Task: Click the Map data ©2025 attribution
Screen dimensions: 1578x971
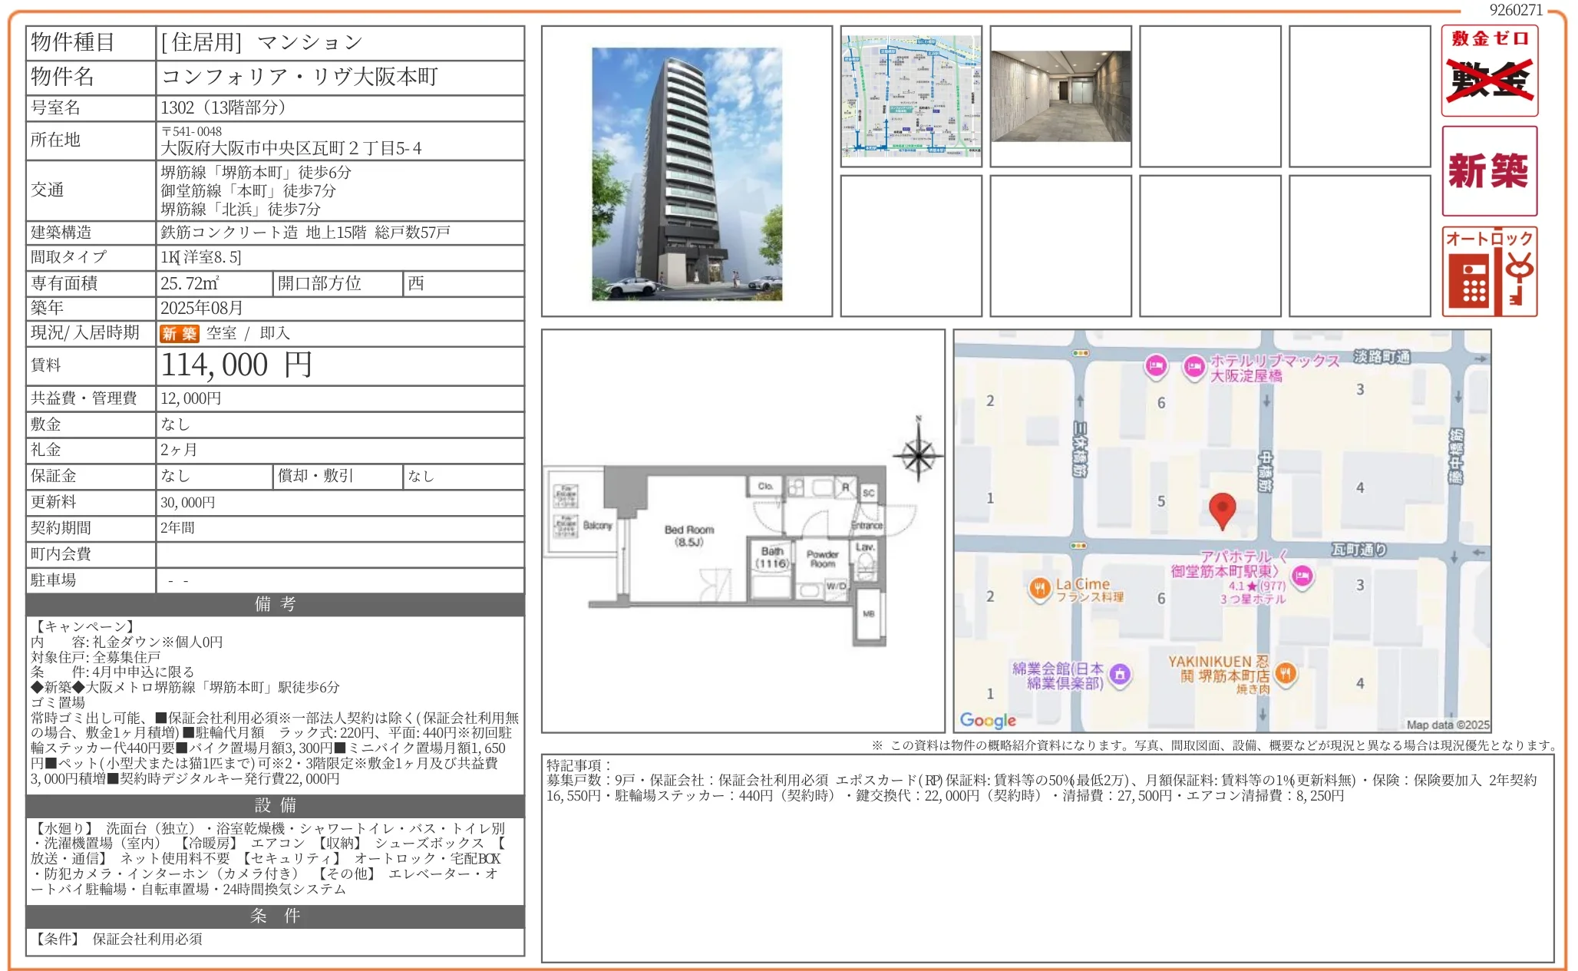Action: [1447, 724]
